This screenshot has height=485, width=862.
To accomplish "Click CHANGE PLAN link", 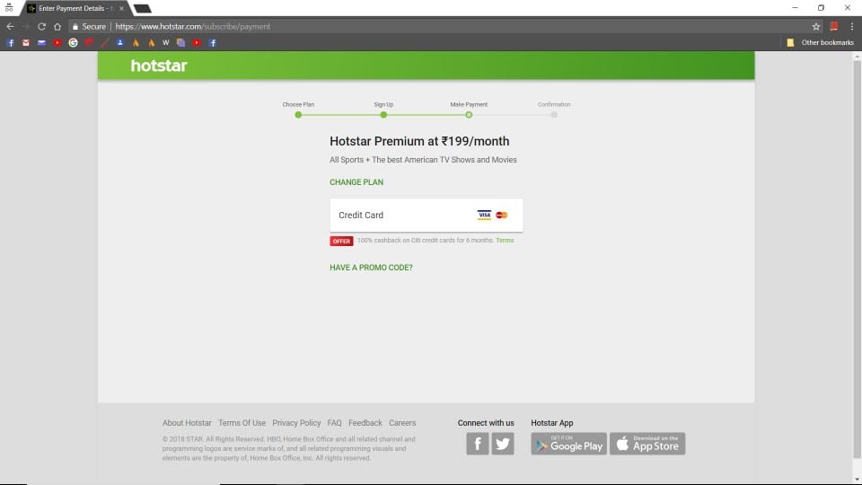I will [356, 182].
